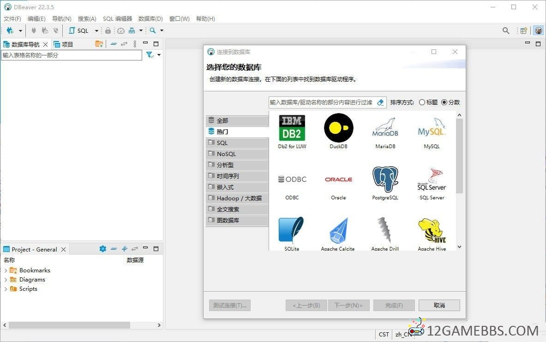Select the 标题 sort radio button
This screenshot has width=546, height=342.
422,102
